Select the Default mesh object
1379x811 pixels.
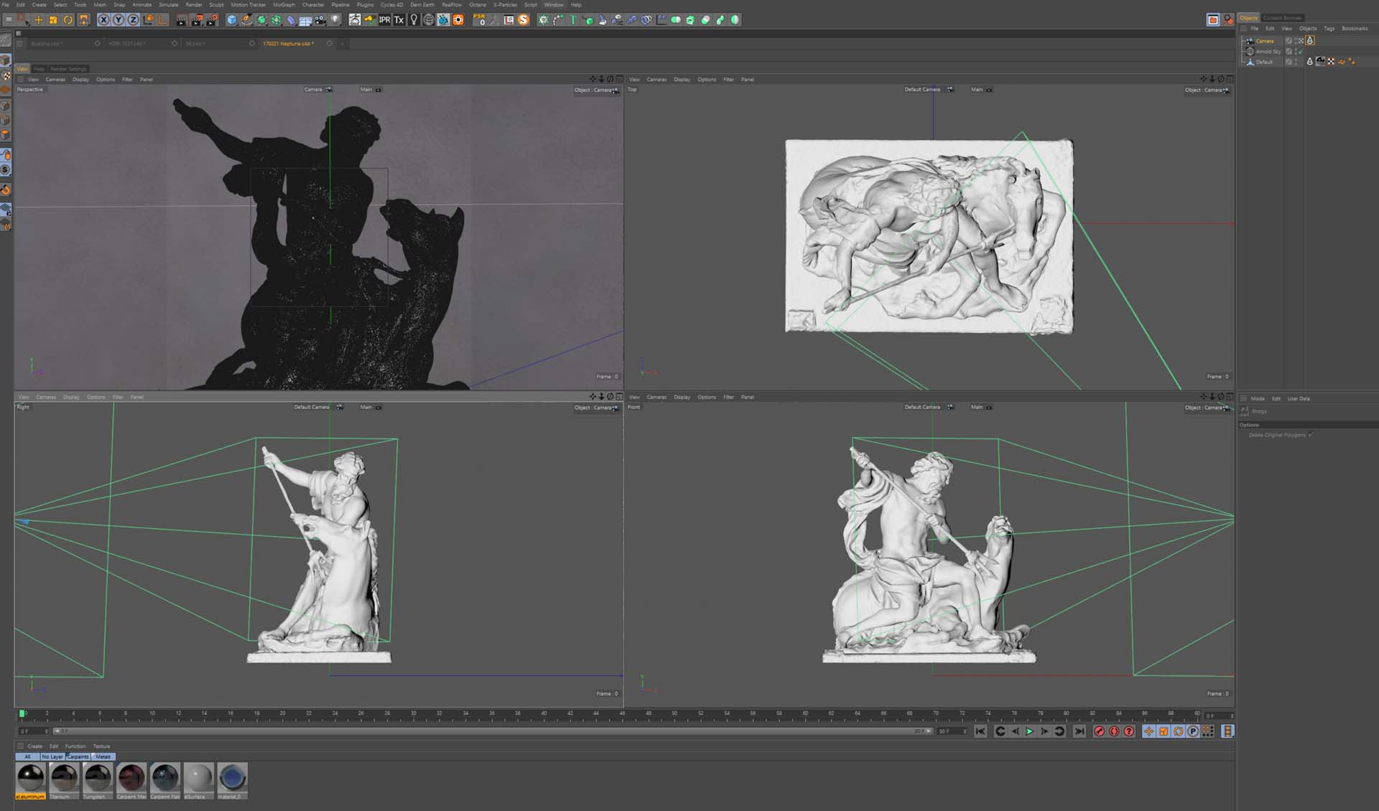point(1264,62)
